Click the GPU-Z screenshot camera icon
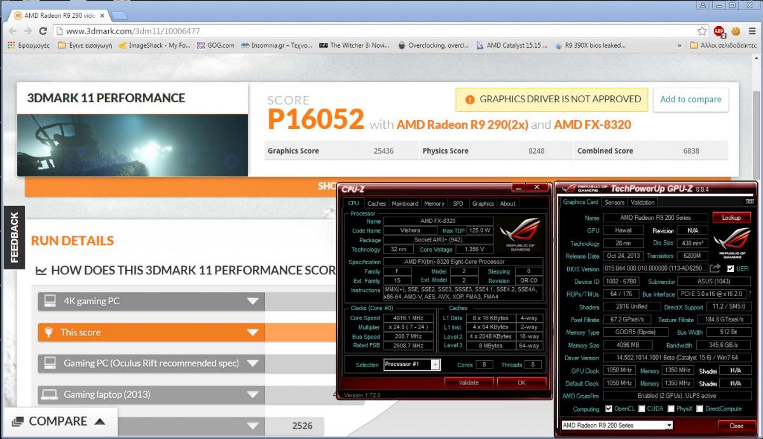 pyautogui.click(x=750, y=202)
